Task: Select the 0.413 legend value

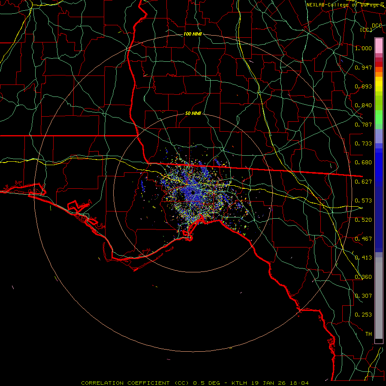Action: click(x=363, y=258)
